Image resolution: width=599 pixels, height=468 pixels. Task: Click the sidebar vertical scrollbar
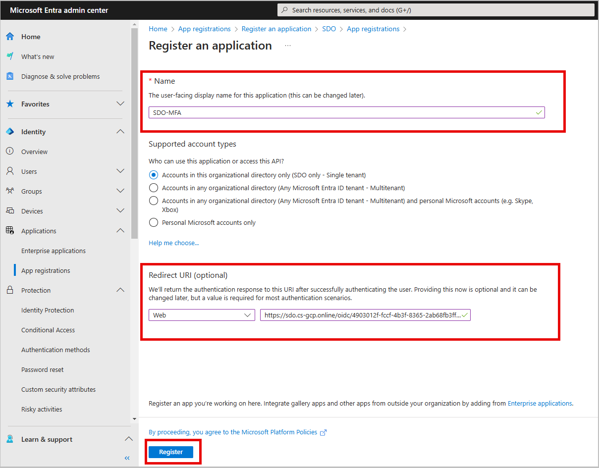(134, 134)
